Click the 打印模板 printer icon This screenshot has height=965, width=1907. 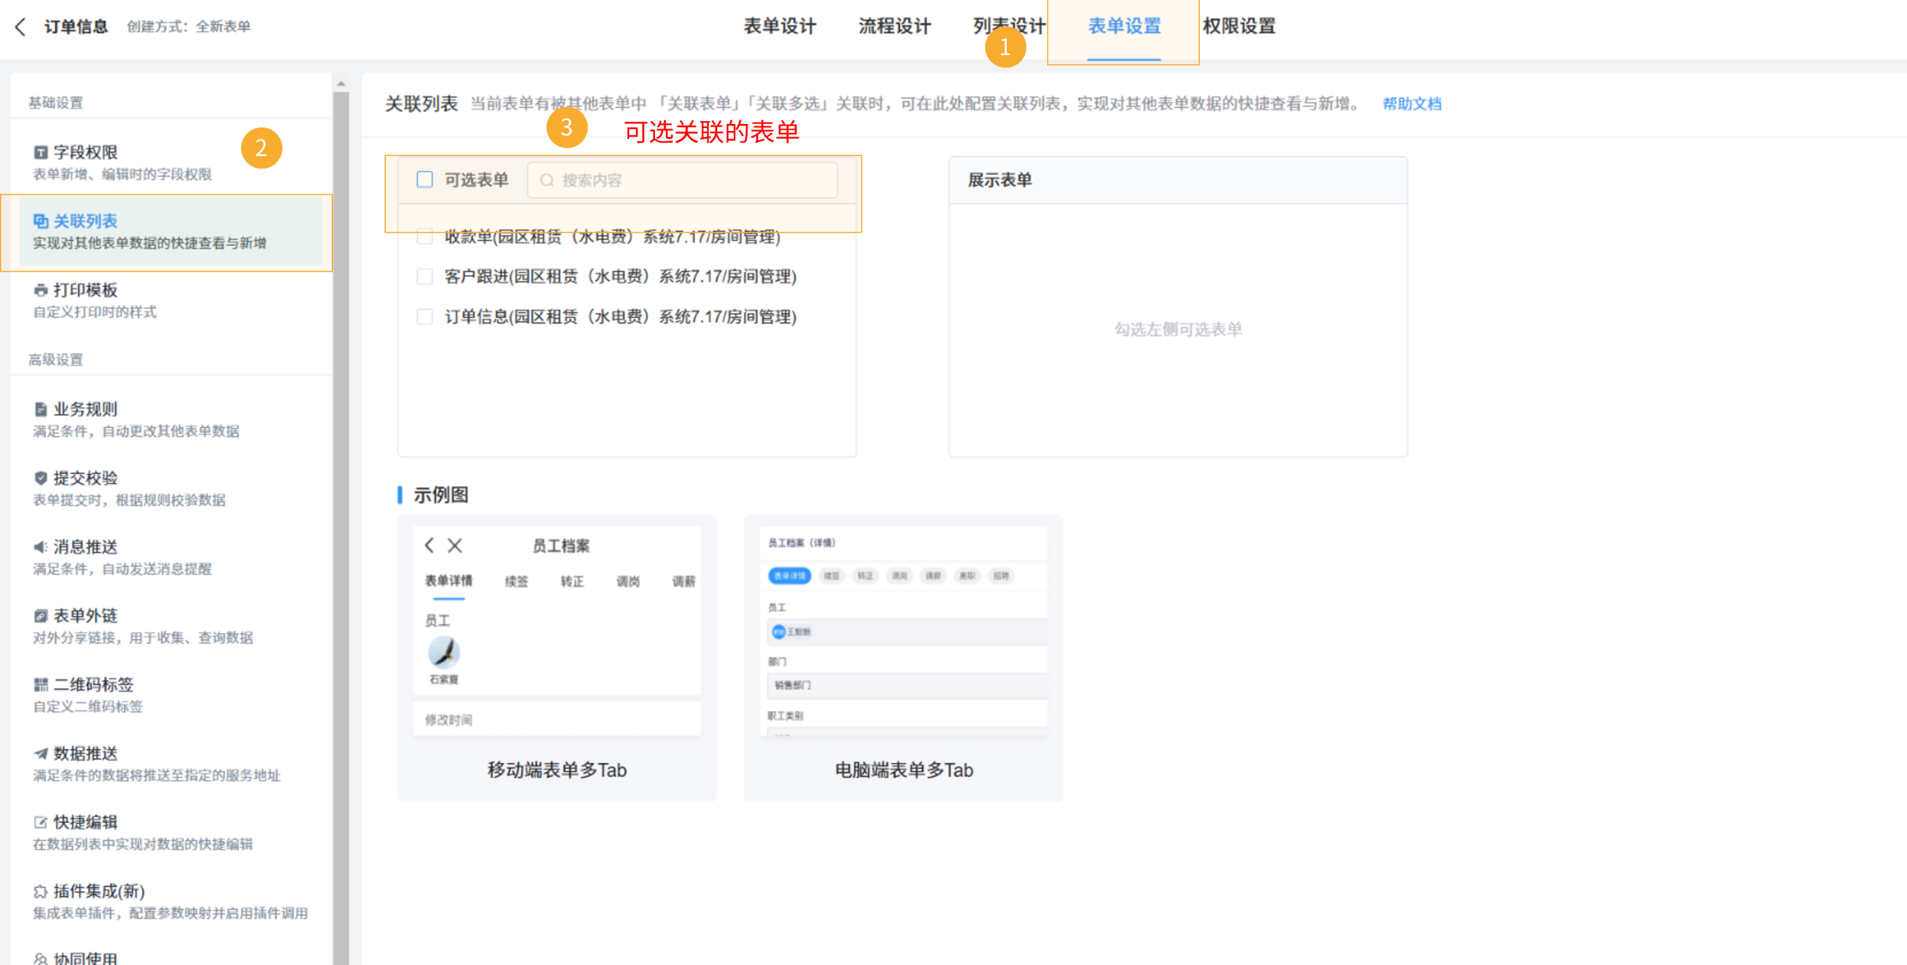(x=40, y=290)
